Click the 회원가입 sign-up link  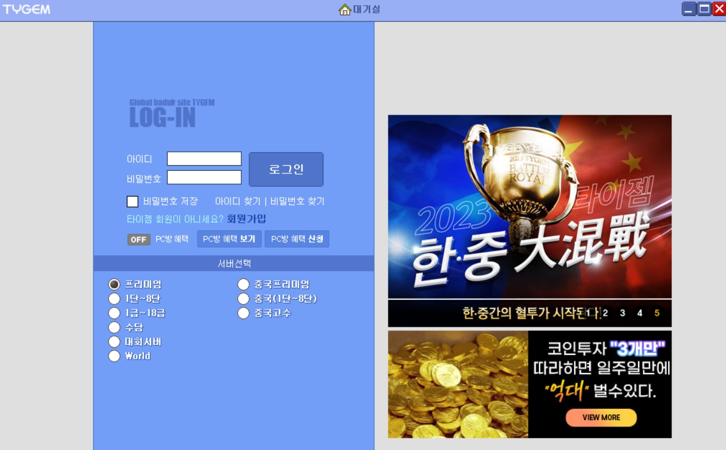coord(246,219)
